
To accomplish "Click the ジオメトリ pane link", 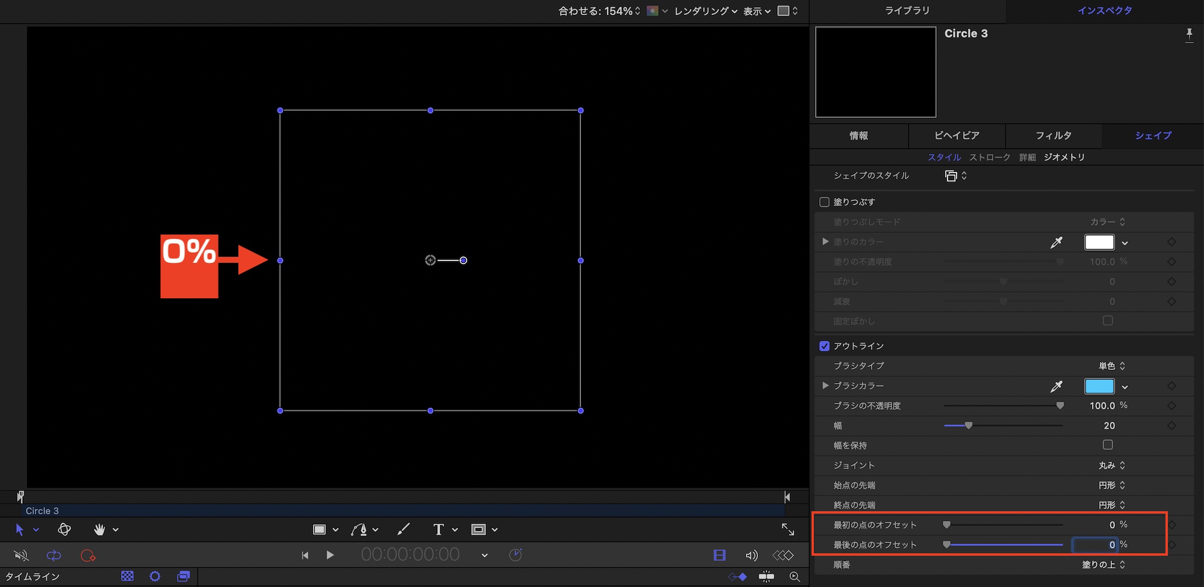I will click(x=1064, y=157).
